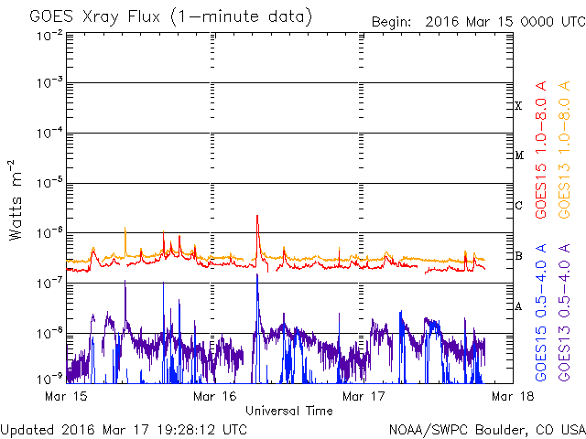Click the Watts m-2 axis label
Screen dimensions: 586x439
point(16,200)
